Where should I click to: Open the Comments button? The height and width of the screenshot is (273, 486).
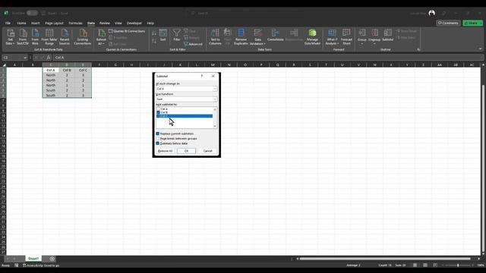click(448, 23)
